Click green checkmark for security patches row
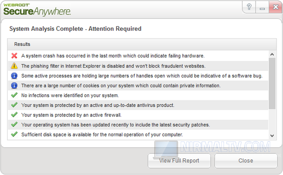283x175 pixels. tap(14, 125)
